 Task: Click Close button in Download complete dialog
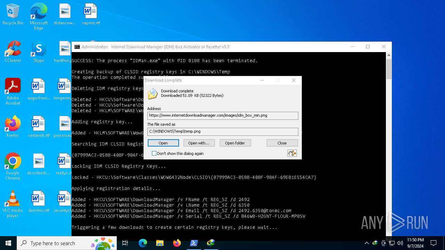click(282, 143)
